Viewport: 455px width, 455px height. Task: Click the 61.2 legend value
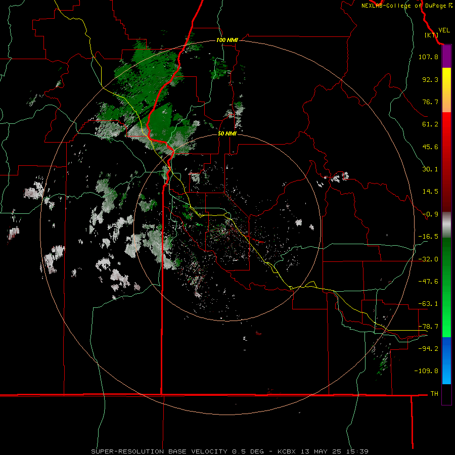click(430, 124)
